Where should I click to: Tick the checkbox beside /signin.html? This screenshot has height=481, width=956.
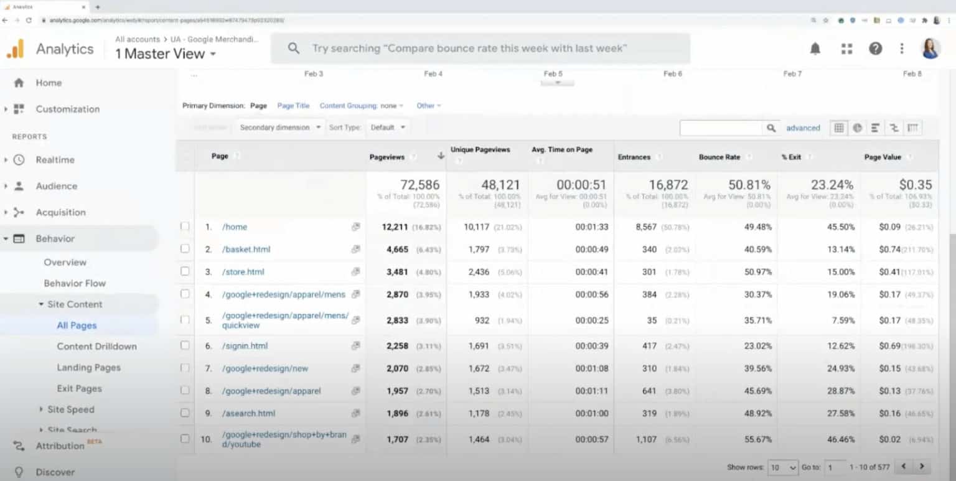pyautogui.click(x=185, y=345)
